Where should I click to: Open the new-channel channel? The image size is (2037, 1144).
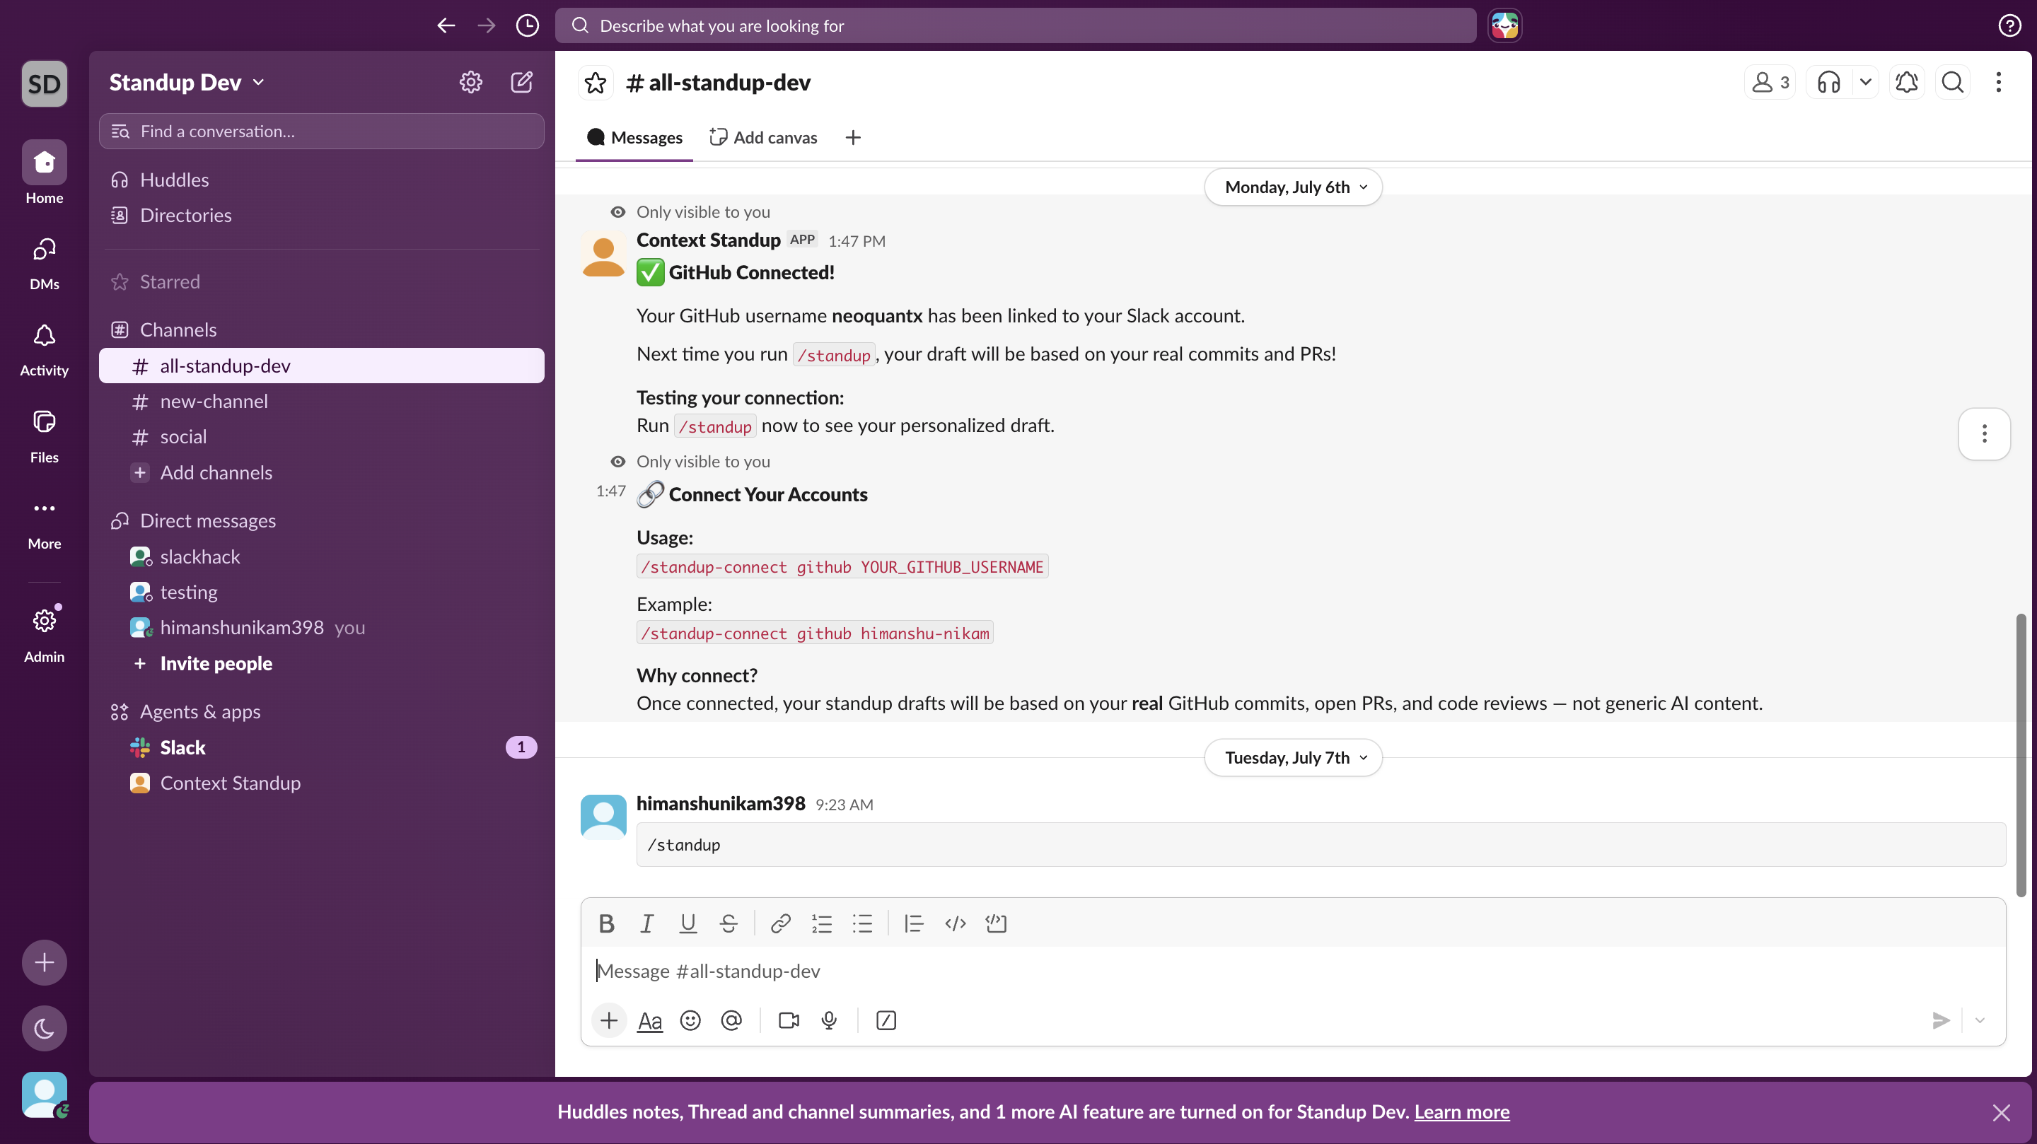[x=321, y=402]
